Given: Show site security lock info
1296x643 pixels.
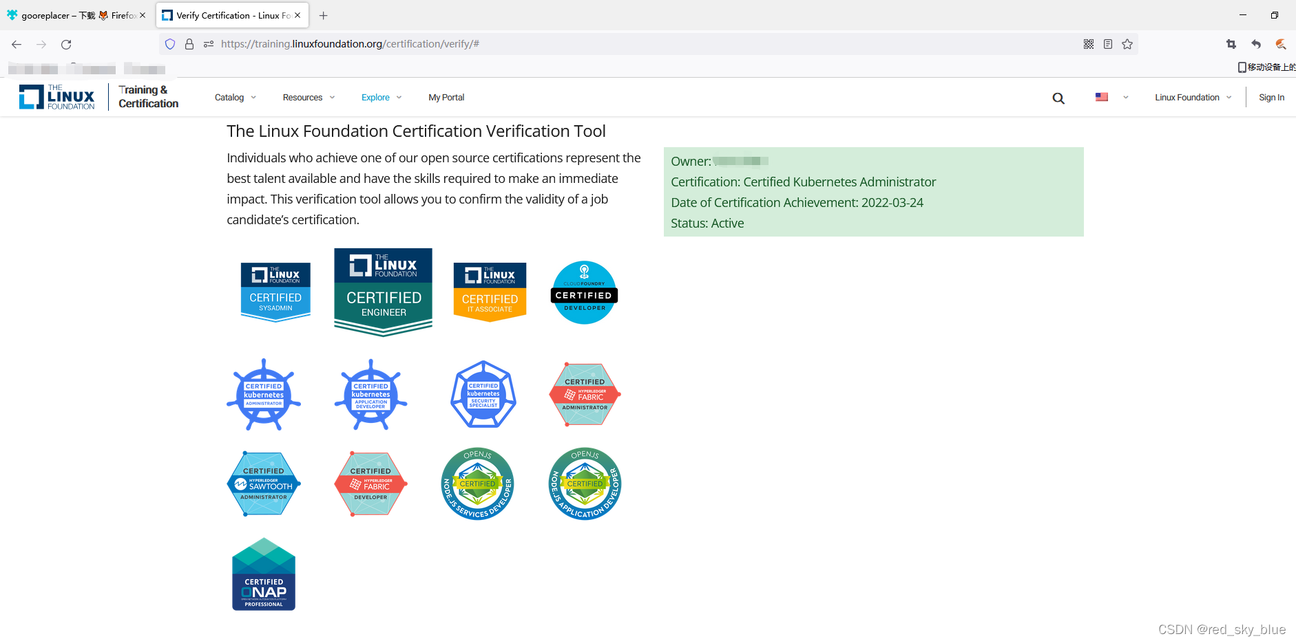Looking at the screenshot, I should pyautogui.click(x=189, y=44).
